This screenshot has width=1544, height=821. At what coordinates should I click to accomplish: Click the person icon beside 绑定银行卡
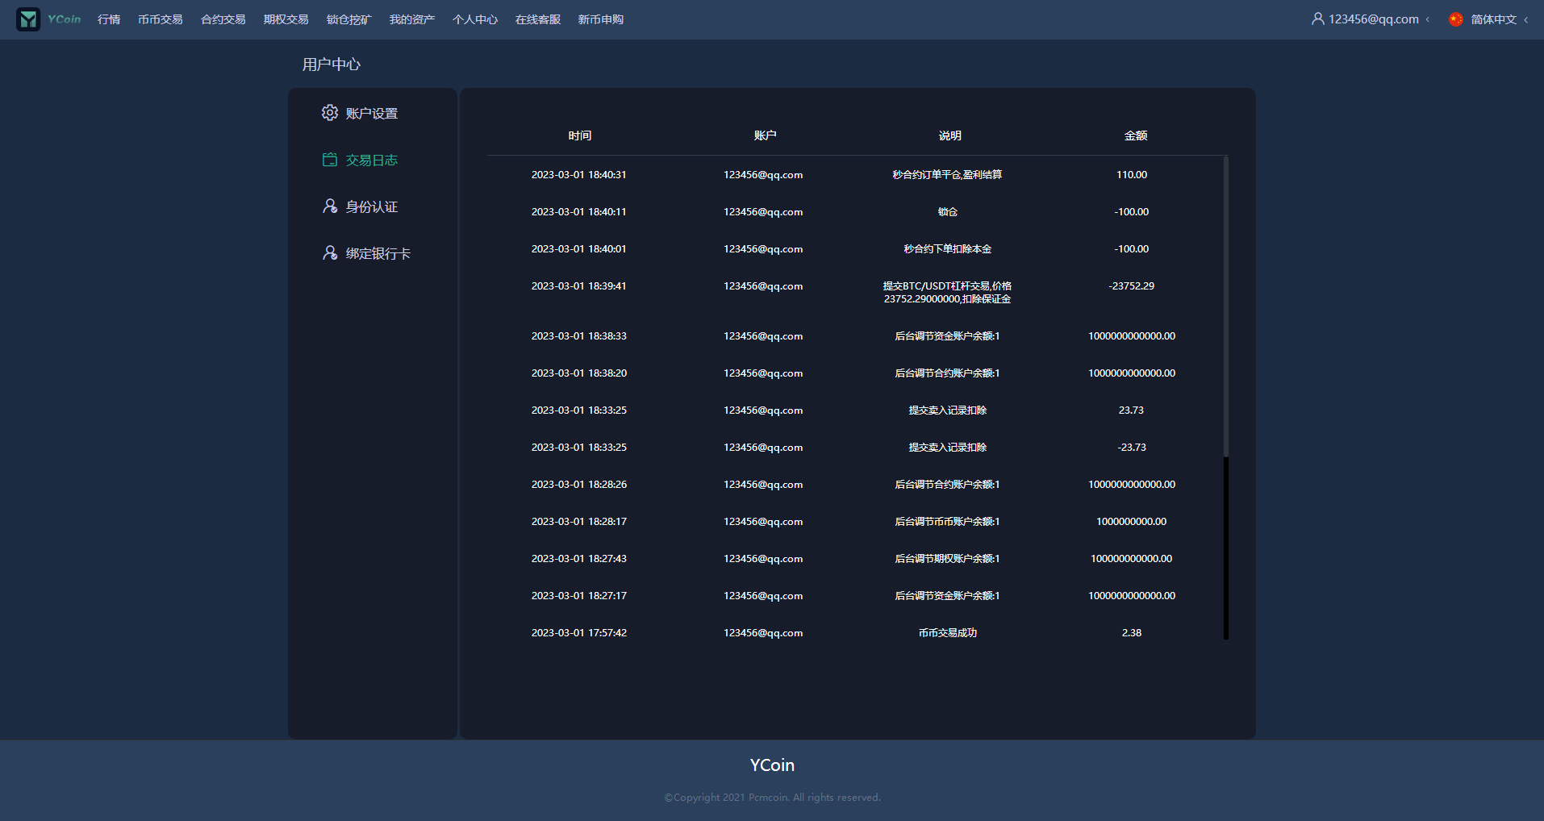coord(329,253)
